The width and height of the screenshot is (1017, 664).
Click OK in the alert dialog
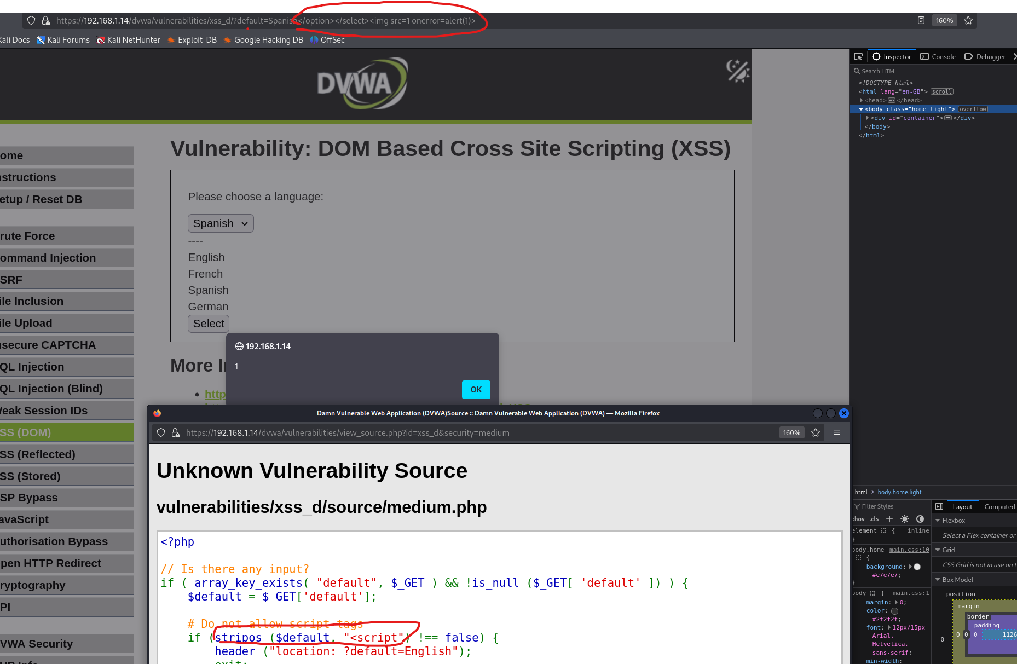pyautogui.click(x=476, y=390)
